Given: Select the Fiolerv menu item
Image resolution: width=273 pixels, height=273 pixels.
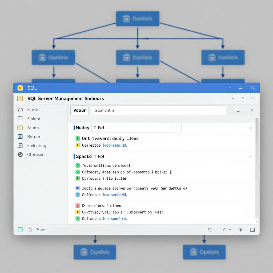Looking at the screenshot, I should (x=34, y=119).
